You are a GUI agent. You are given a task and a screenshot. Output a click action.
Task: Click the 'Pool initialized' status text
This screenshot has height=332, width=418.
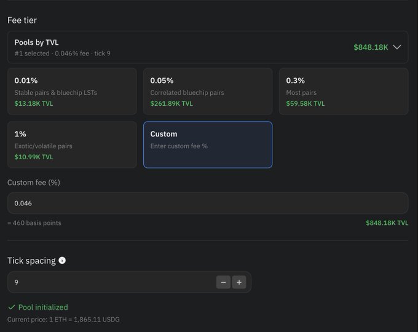43,307
